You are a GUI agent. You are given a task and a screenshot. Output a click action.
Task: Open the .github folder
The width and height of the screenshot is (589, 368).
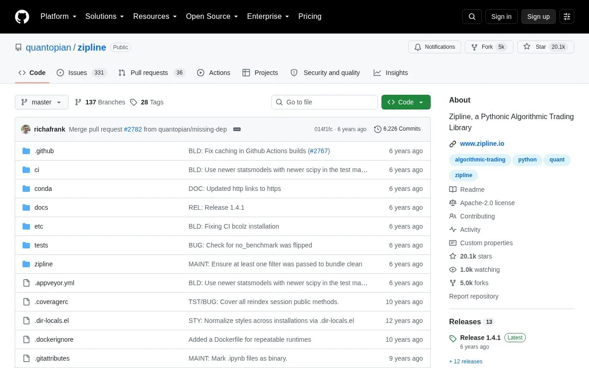[x=44, y=151]
